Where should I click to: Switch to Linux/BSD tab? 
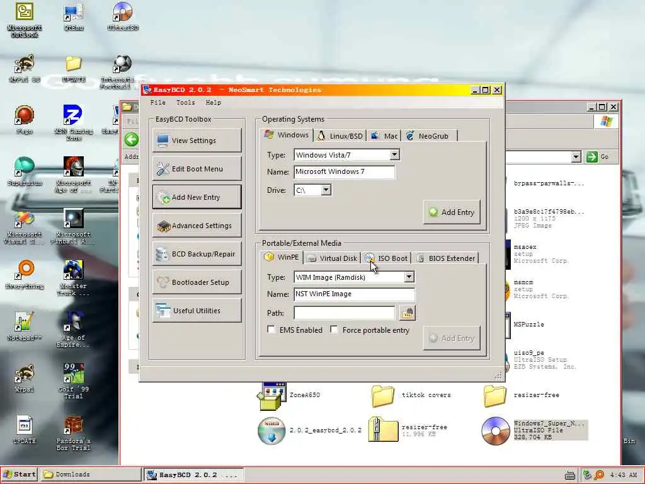click(x=340, y=136)
